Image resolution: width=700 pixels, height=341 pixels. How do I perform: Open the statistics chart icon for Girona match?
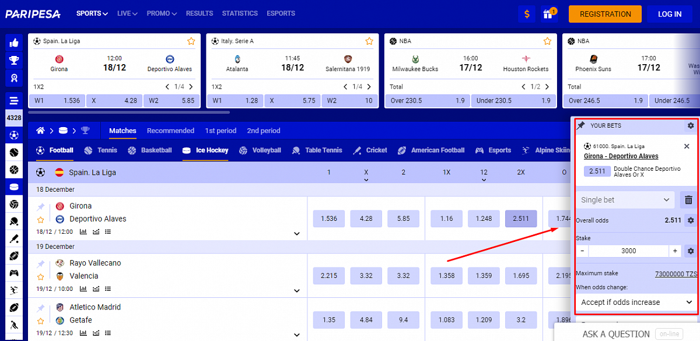tap(83, 232)
